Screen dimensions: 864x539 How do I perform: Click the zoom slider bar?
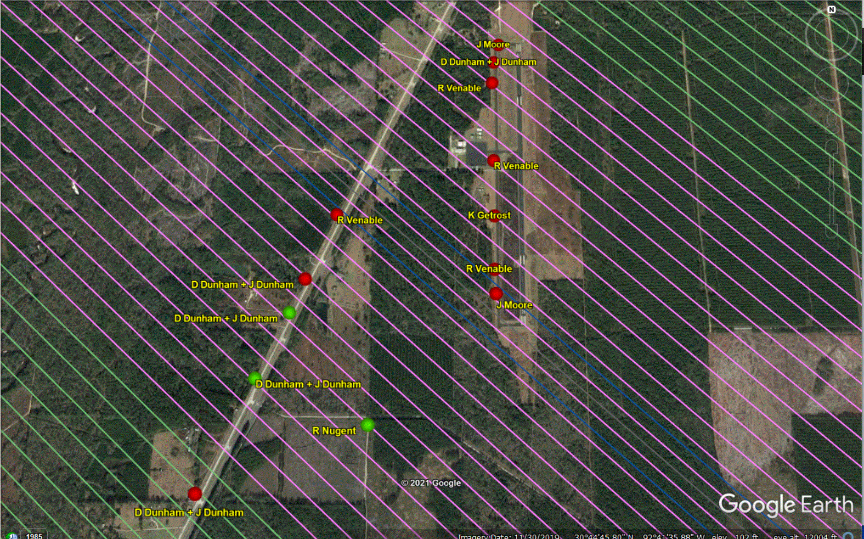pos(832,187)
